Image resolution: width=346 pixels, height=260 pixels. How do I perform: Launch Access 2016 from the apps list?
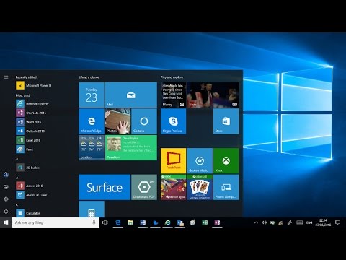point(30,186)
